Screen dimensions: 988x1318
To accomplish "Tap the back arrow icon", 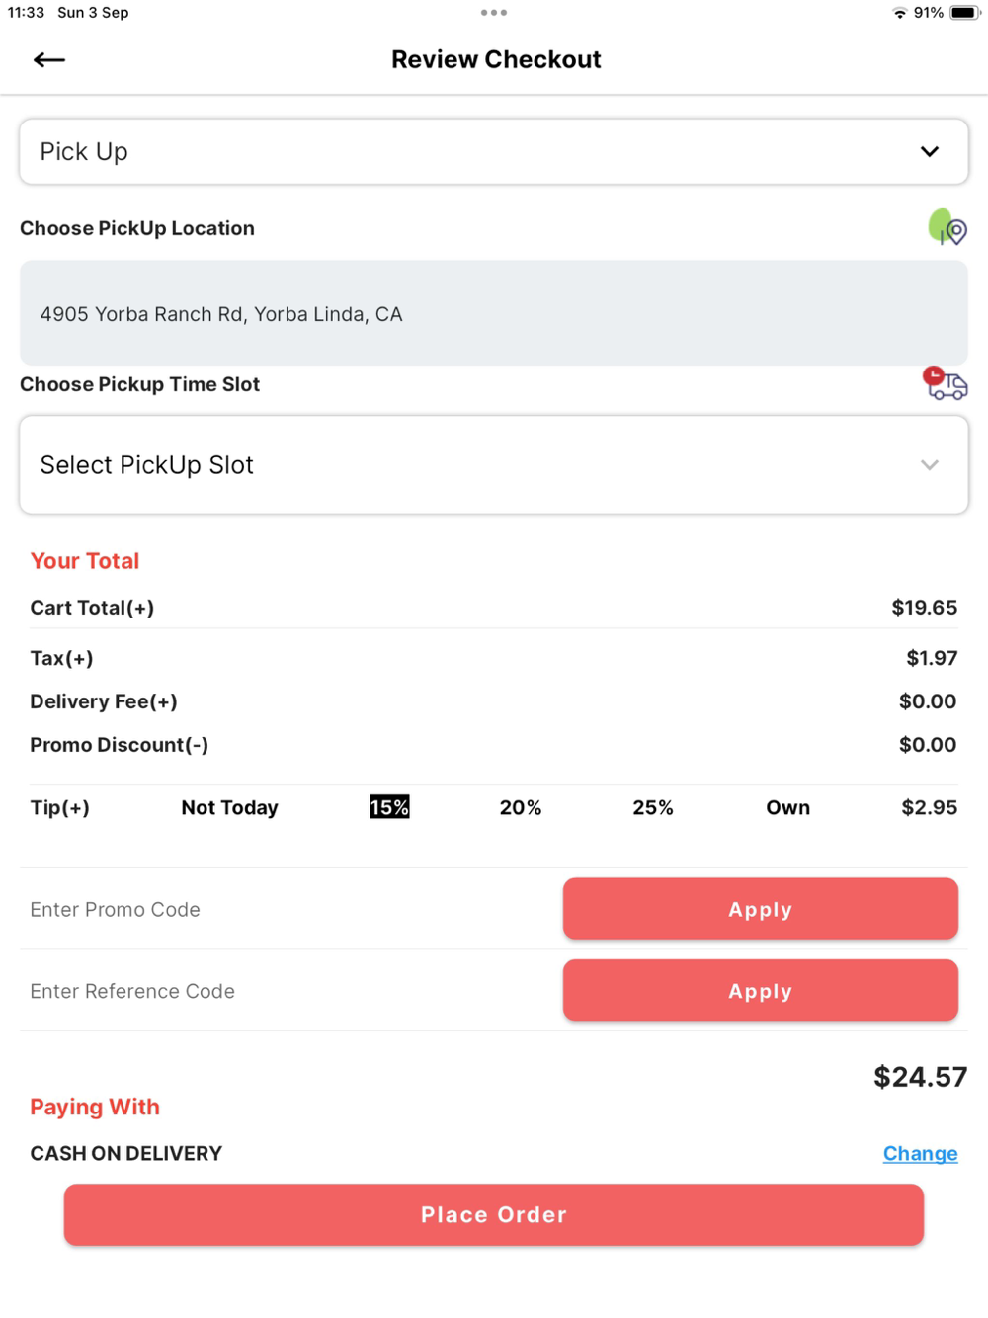I will click(49, 60).
